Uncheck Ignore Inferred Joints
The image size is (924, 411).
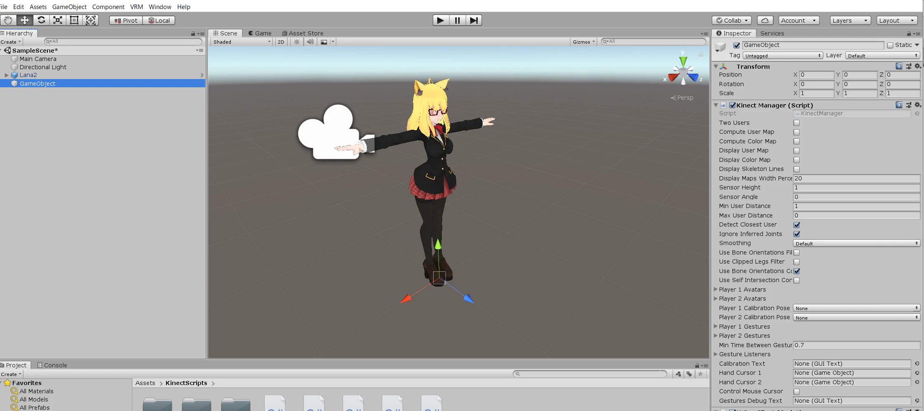point(797,234)
